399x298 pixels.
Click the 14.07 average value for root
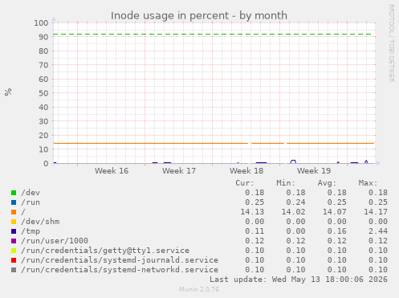(x=335, y=212)
